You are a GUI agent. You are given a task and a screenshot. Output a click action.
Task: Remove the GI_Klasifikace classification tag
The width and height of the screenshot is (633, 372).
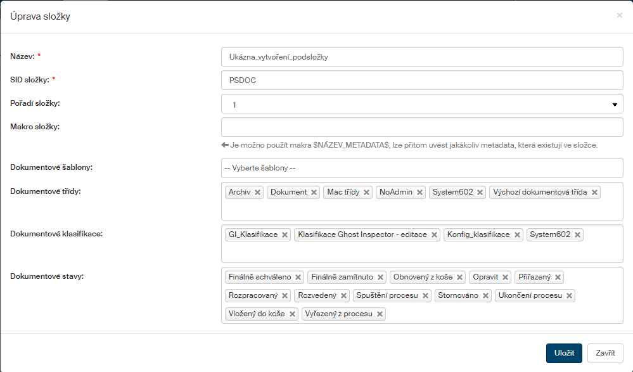pos(285,235)
